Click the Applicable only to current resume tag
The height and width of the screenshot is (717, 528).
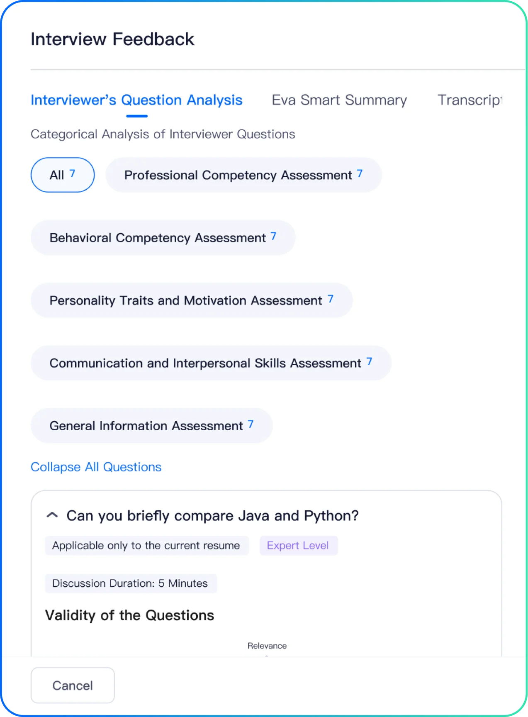coord(146,545)
